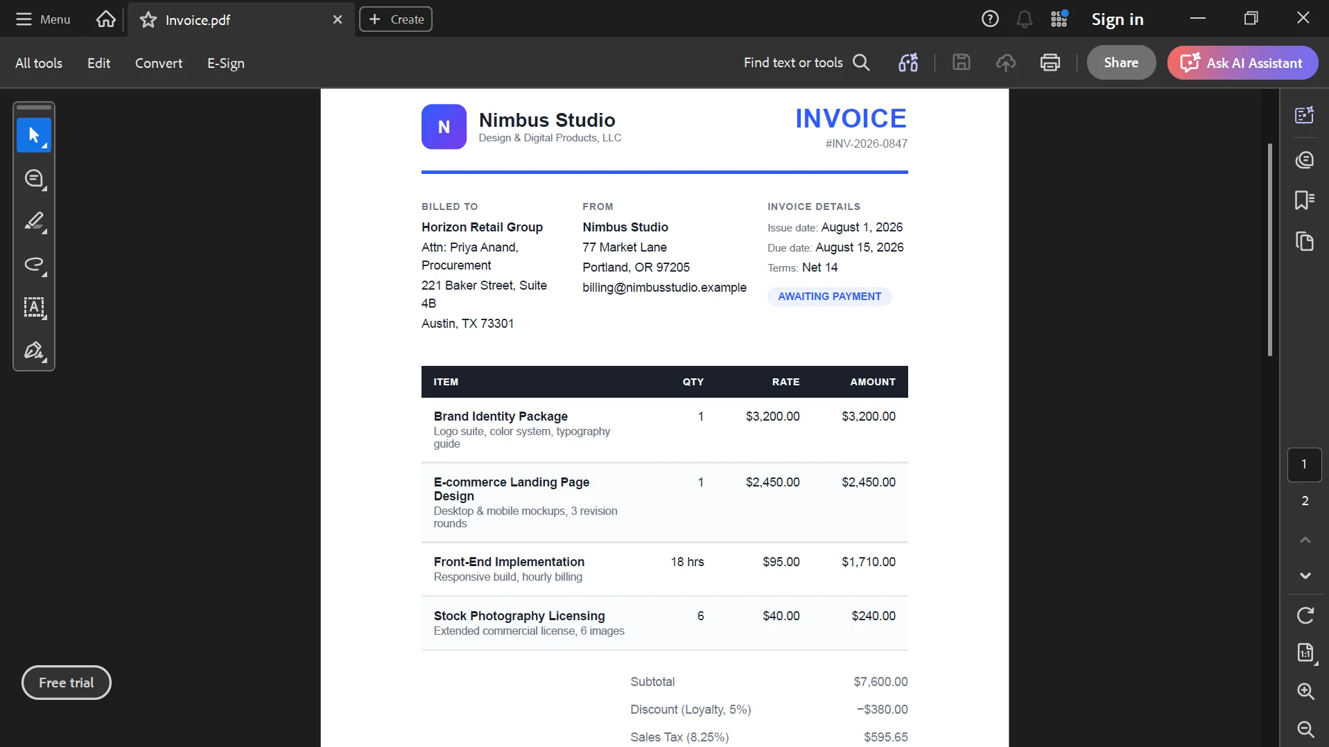
Task: Open the read aloud audio icon
Action: (x=908, y=62)
